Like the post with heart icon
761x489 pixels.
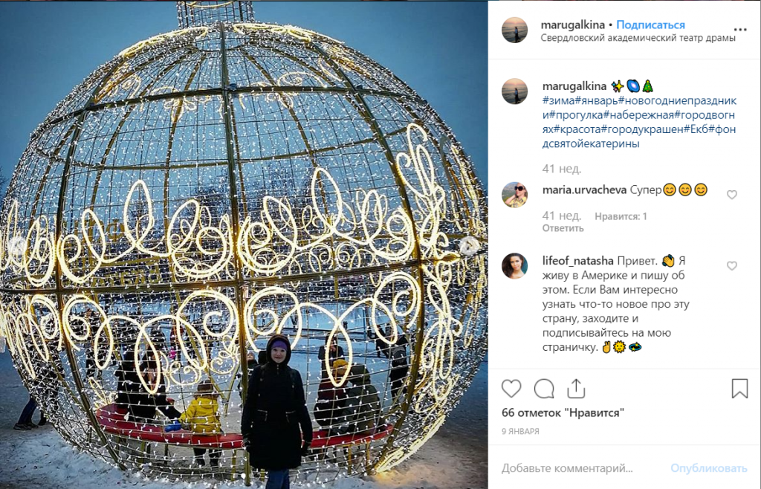pos(511,389)
